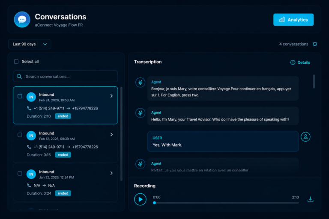Check the Jan 22, 2026 conversation checkbox
329x219 pixels.
(x=20, y=173)
